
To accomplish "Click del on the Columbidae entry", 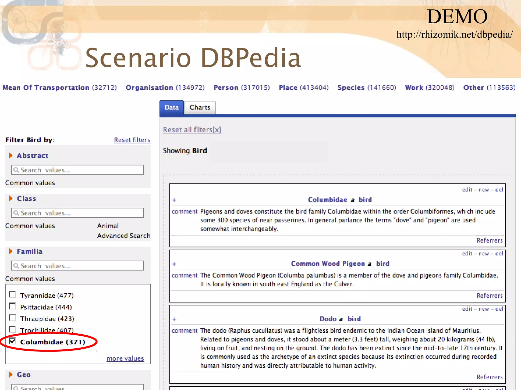I will [499, 190].
